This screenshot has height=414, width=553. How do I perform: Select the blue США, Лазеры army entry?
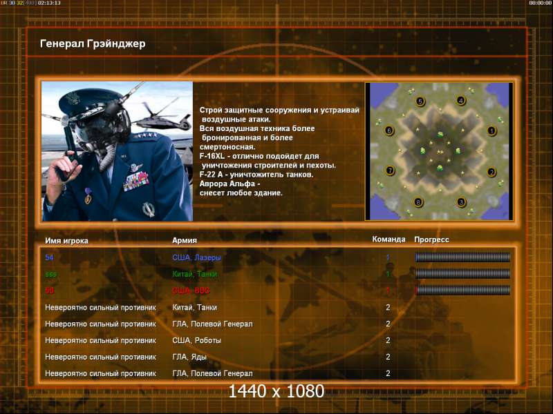[196, 257]
